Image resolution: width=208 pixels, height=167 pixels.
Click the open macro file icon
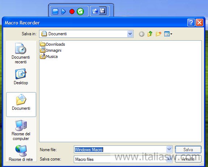pos(95,12)
